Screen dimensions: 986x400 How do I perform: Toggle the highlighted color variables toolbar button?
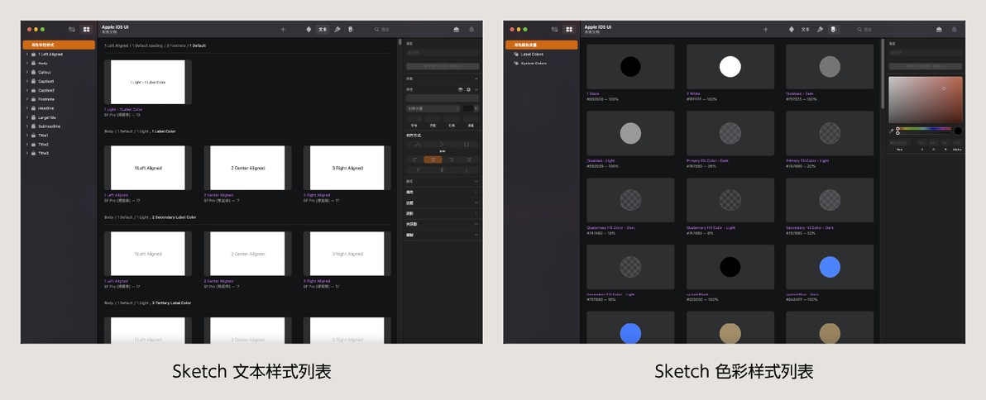(833, 30)
